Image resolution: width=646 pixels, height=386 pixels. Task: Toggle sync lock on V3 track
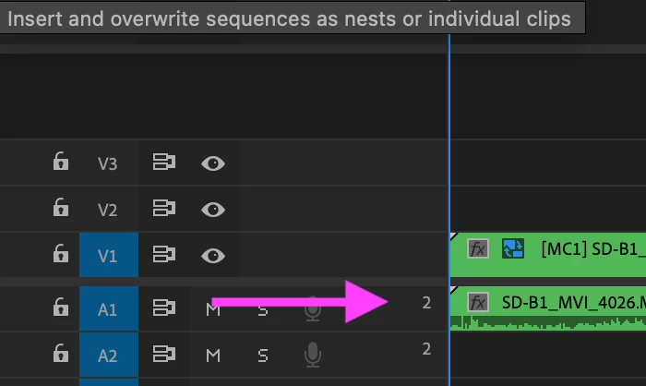point(163,163)
